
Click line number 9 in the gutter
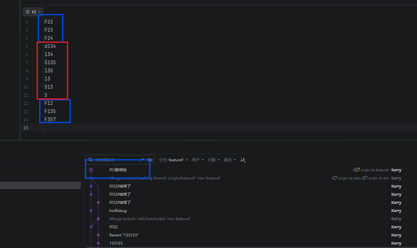click(x=27, y=79)
